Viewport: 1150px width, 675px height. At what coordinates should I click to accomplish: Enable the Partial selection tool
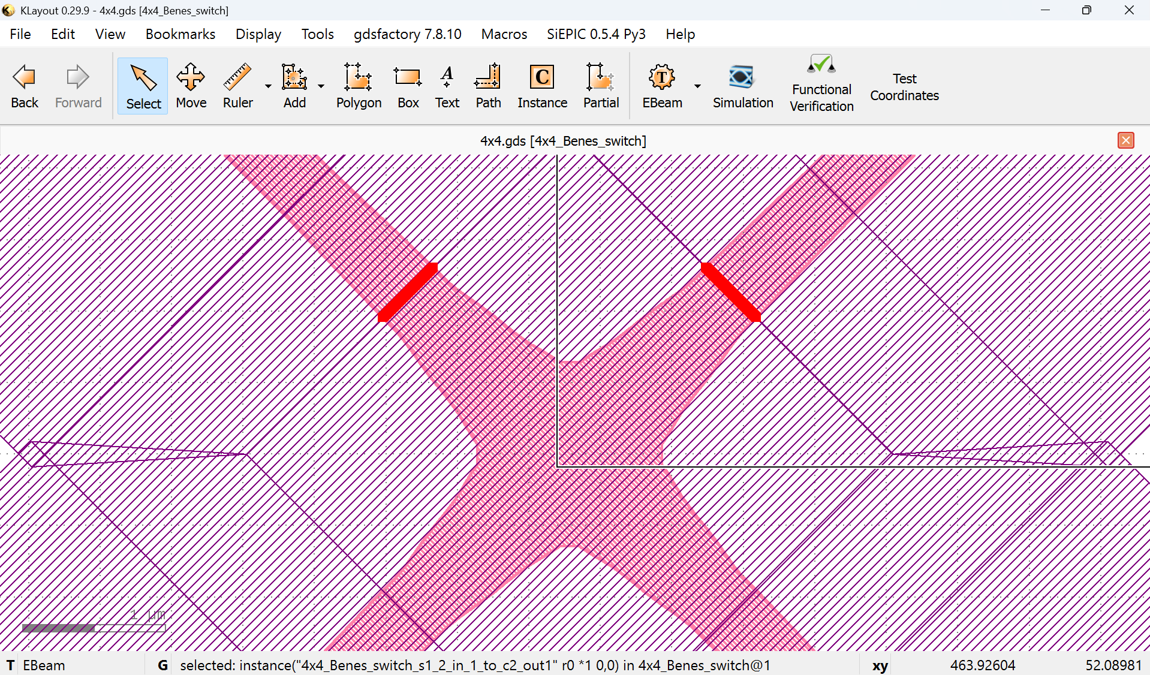tap(601, 86)
